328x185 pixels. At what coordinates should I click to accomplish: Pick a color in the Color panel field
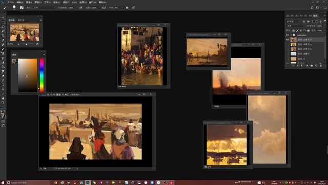pyautogui.click(x=28, y=75)
